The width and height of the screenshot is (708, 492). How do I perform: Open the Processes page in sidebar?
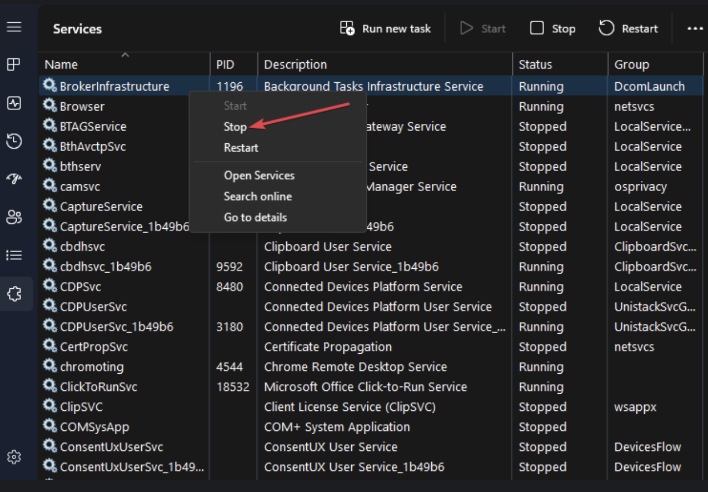14,65
